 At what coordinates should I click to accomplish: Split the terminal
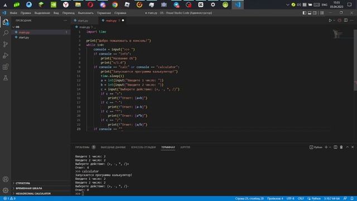pyautogui.click(x=335, y=147)
